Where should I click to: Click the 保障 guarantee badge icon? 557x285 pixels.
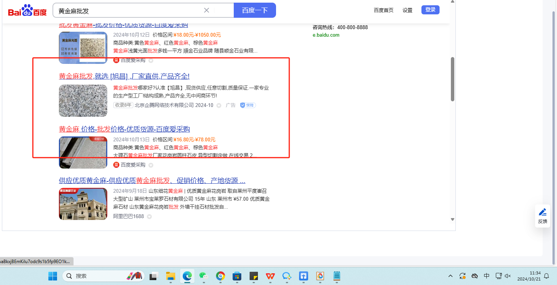click(x=248, y=105)
